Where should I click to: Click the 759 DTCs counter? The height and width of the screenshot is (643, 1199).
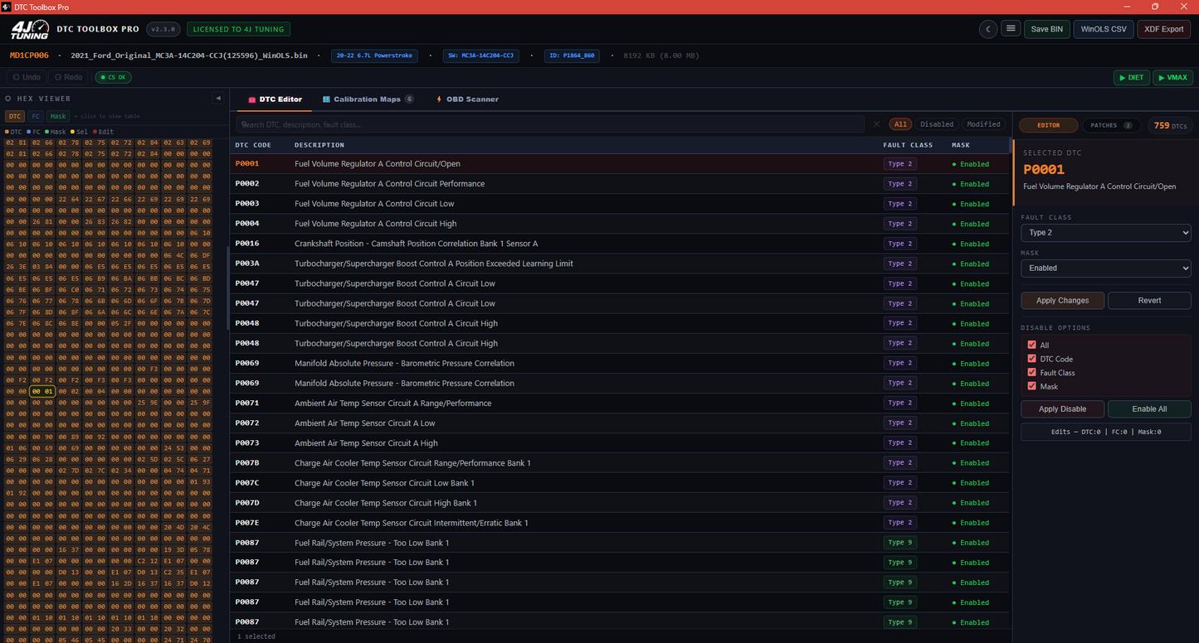(x=1170, y=125)
